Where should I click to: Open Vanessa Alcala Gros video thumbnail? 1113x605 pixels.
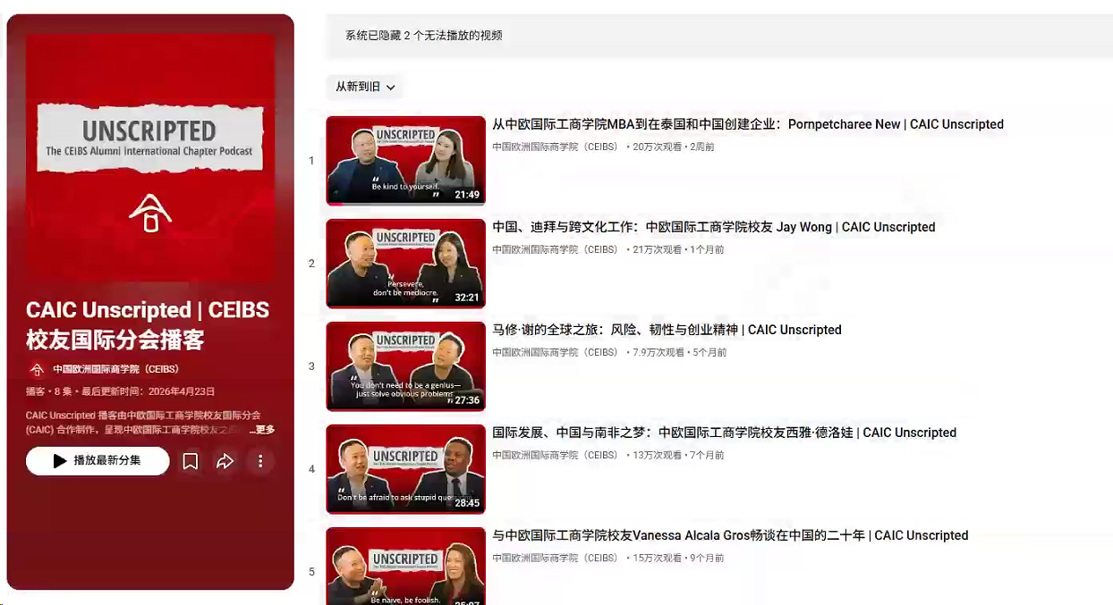pyautogui.click(x=405, y=566)
